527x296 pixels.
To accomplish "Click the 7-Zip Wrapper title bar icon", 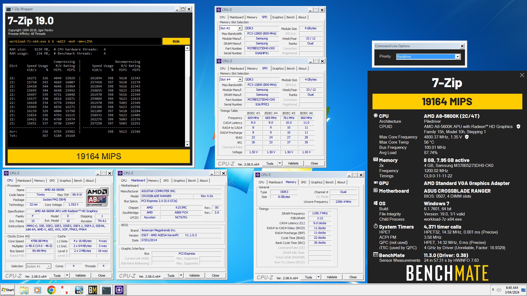I will point(9,9).
